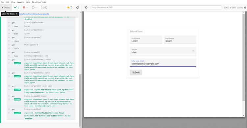The width and height of the screenshot is (247, 128).
Task: Select command log row get #mat-option-0
Action: point(41,45)
